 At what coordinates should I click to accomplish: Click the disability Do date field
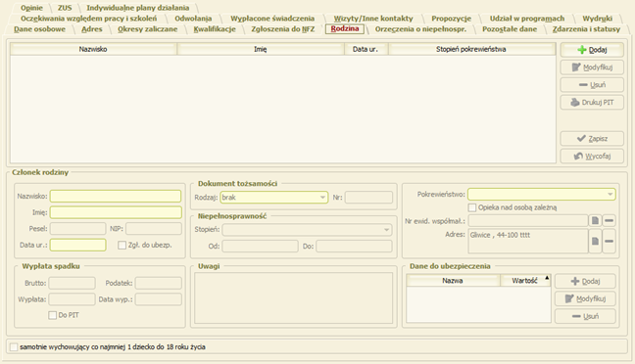point(354,246)
